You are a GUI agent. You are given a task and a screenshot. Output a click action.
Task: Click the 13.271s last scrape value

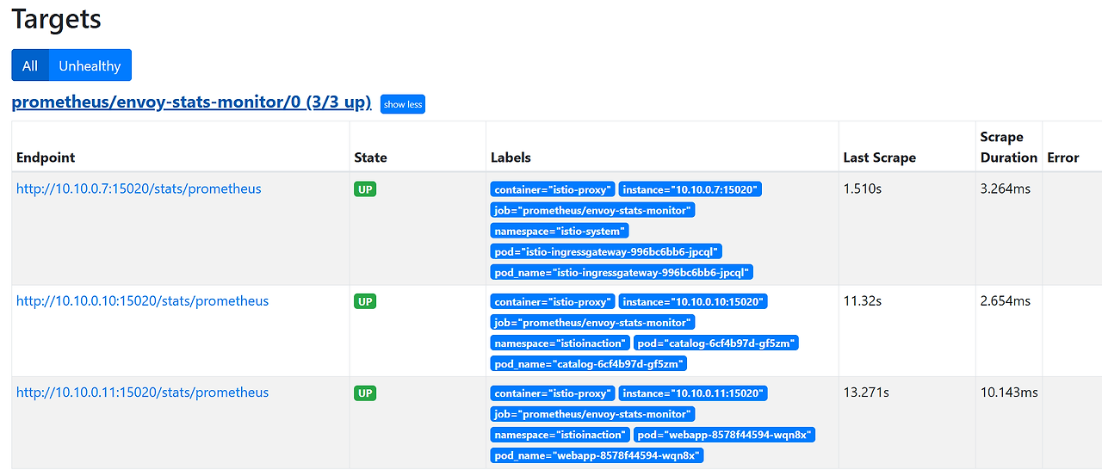point(866,393)
